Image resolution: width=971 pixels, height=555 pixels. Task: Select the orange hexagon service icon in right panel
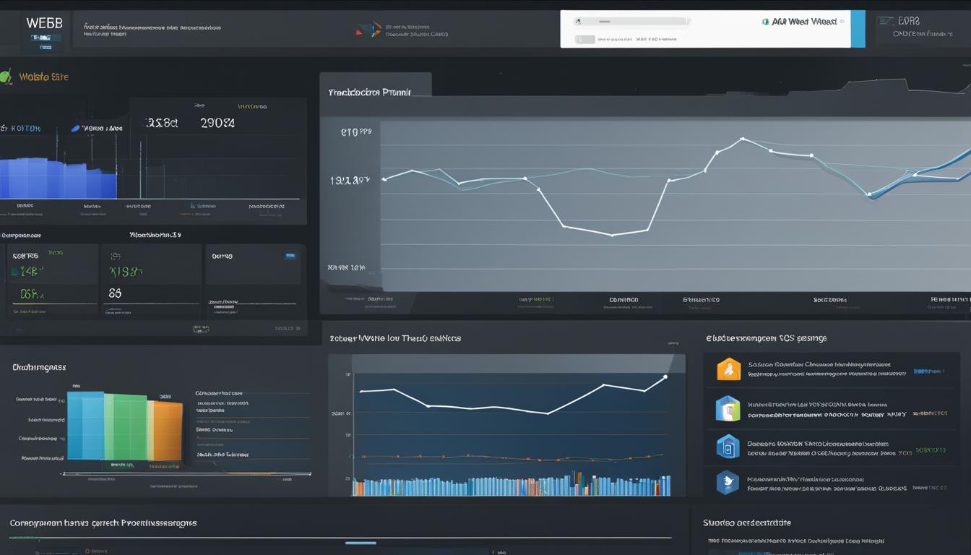pos(728,369)
